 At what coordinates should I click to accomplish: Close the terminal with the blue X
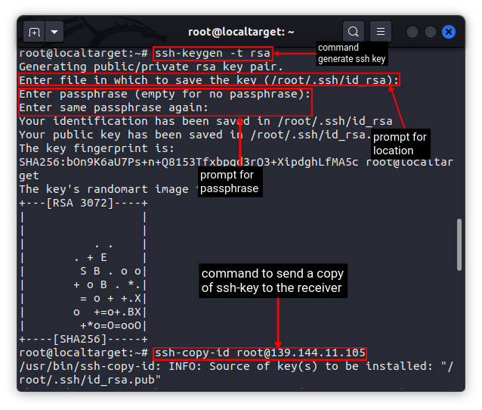[449, 32]
